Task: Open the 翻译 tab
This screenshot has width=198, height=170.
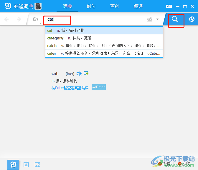Action: coord(138,6)
